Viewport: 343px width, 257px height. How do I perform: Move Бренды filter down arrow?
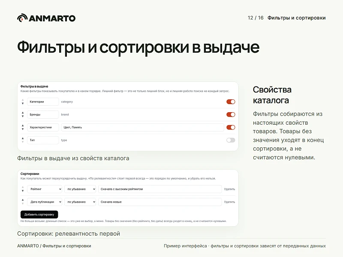(23, 116)
